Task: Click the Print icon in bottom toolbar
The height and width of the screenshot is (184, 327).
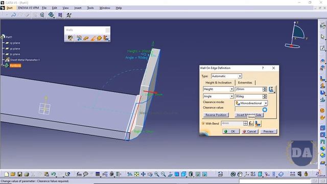Action: click(27, 174)
